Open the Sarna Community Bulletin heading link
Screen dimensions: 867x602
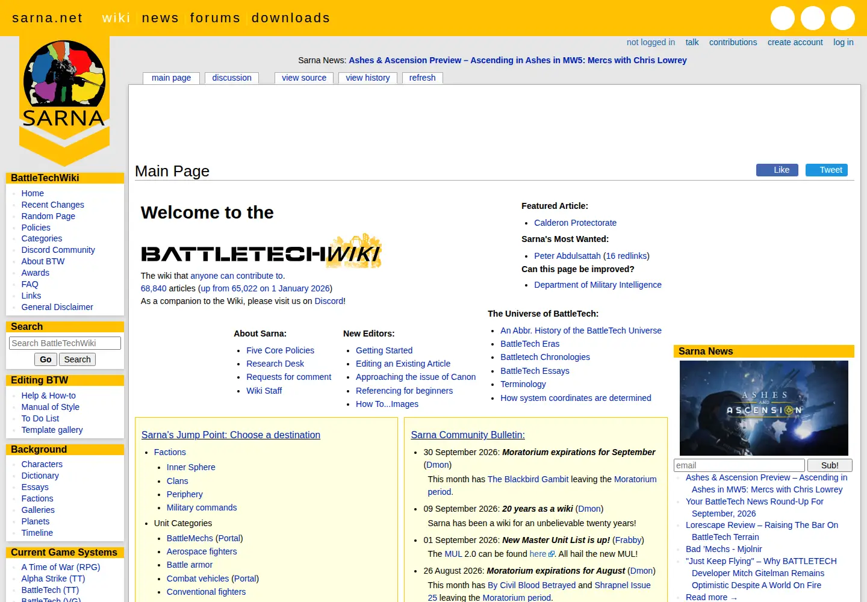coord(468,435)
